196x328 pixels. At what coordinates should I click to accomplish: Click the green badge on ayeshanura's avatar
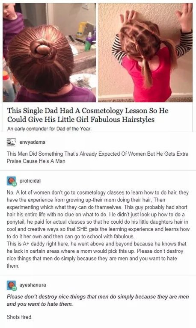pos(14,288)
